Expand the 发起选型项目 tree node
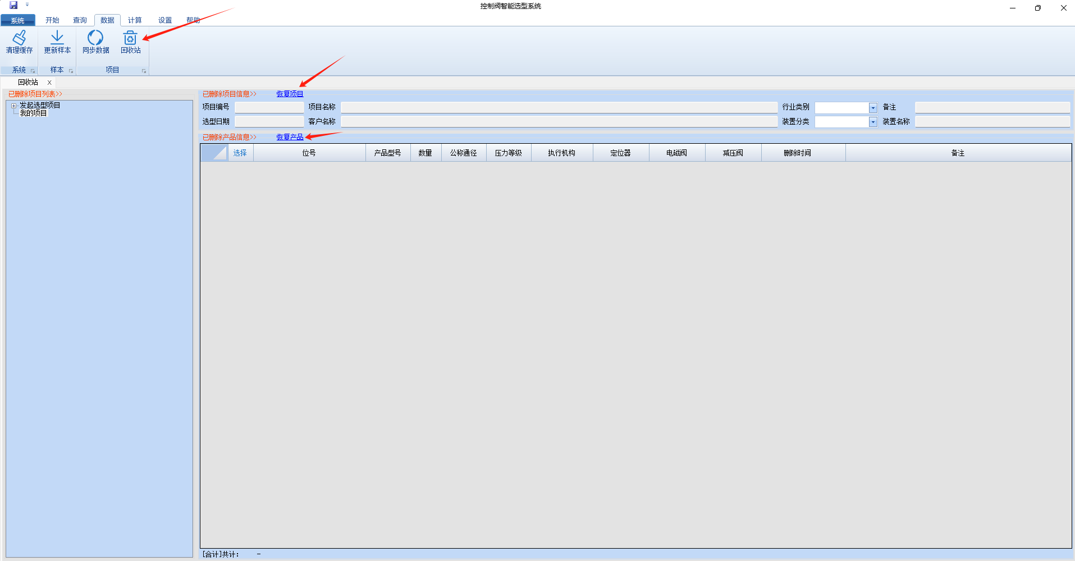This screenshot has height=561, width=1075. click(14, 106)
